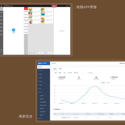Click the chart curve peak above 2020-4-20

pos(95,86)
